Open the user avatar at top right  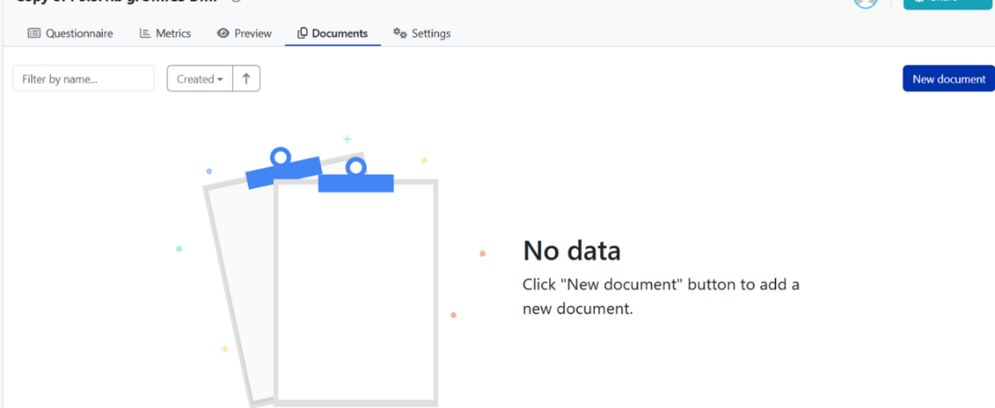pyautogui.click(x=865, y=3)
